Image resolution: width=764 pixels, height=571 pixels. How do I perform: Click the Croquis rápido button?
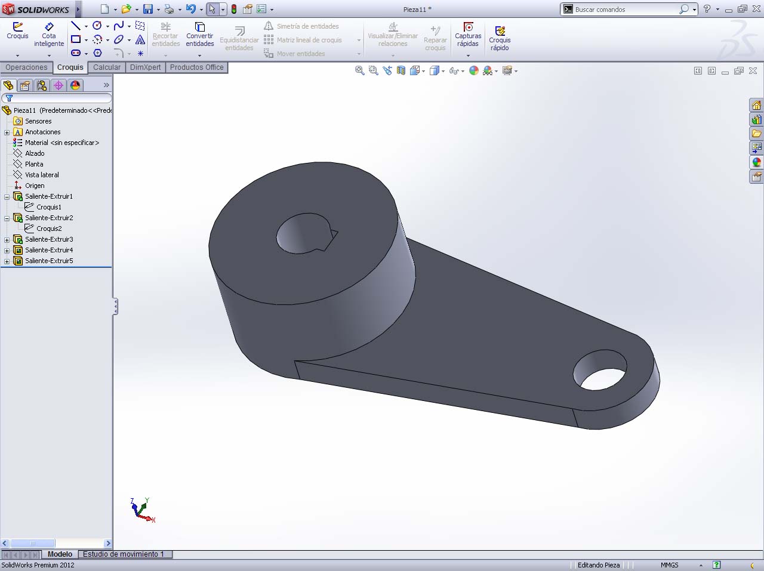(x=500, y=38)
